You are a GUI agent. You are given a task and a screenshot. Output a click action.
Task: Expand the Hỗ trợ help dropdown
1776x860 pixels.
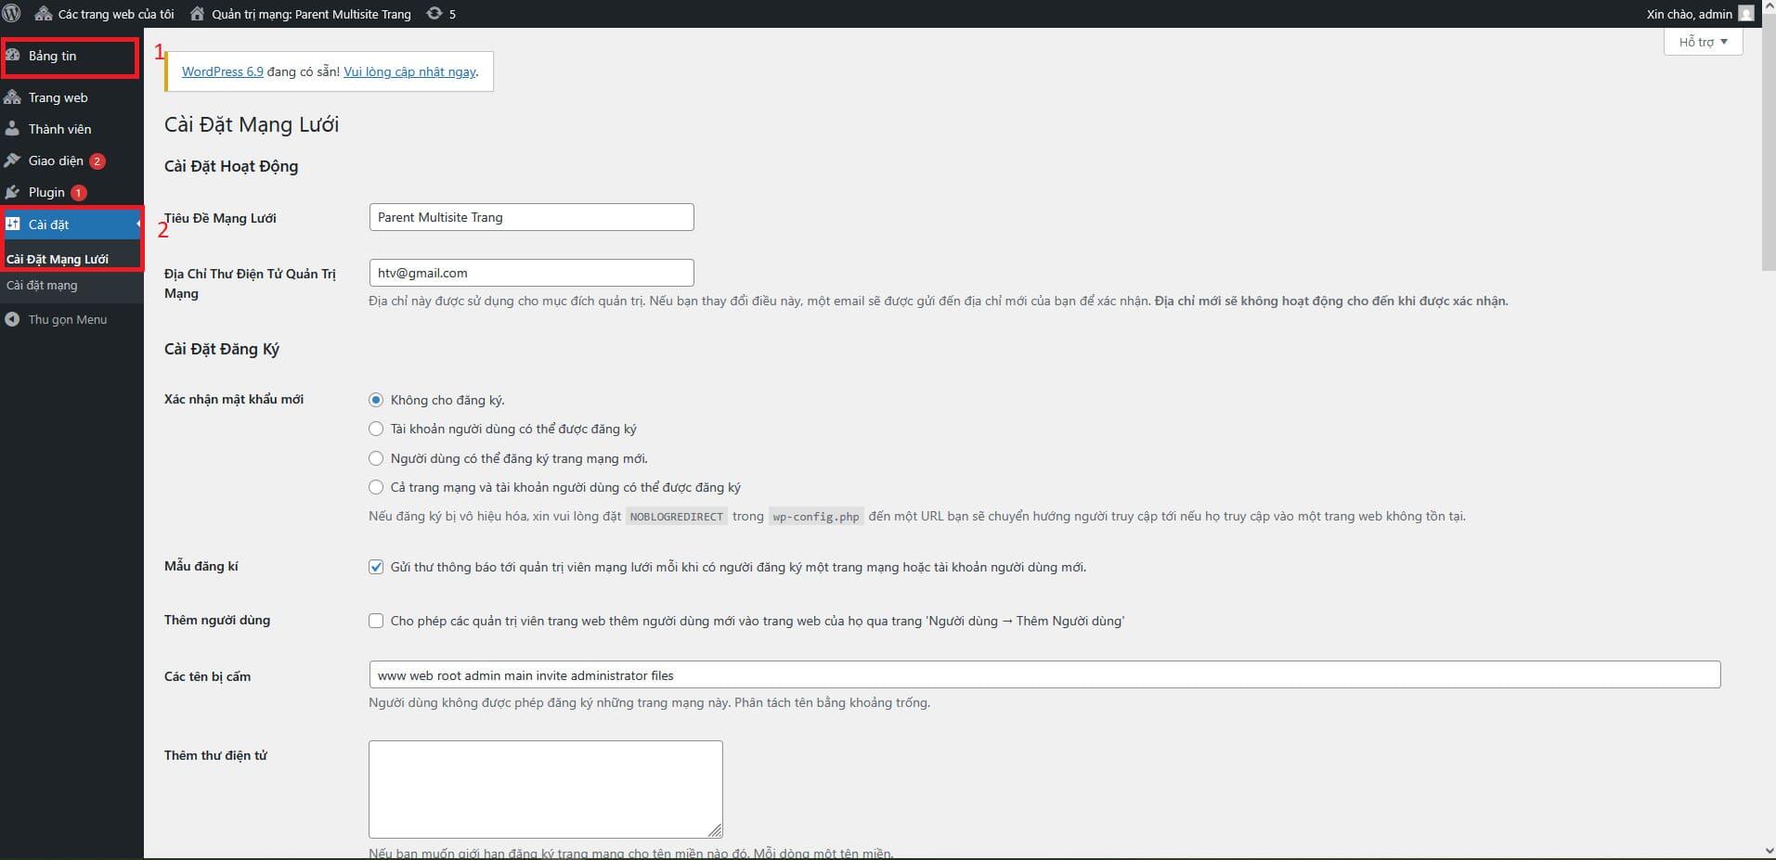tap(1703, 42)
